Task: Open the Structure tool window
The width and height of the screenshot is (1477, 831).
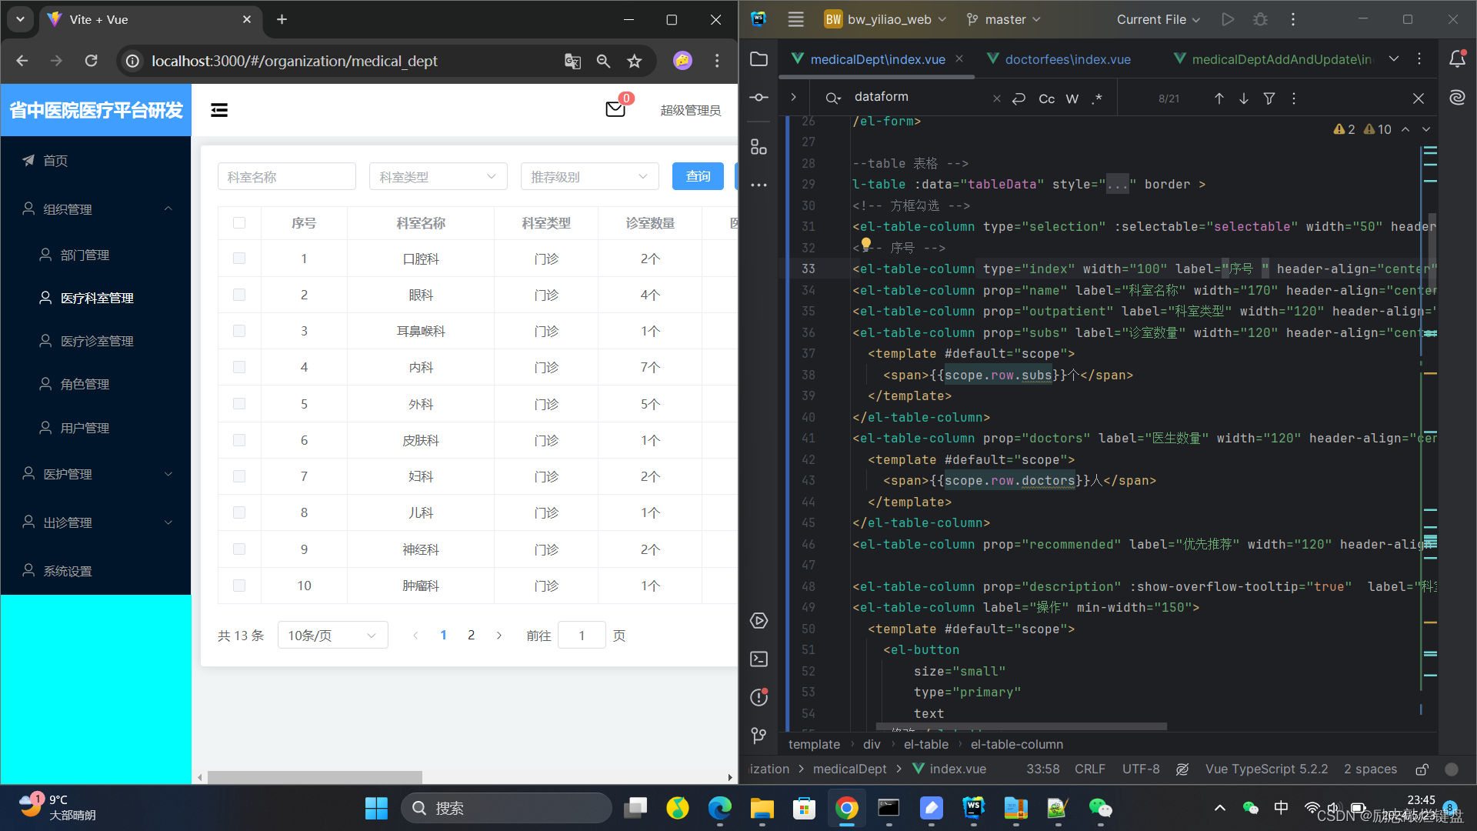Action: [x=759, y=146]
